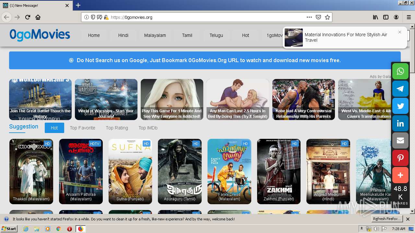Open 'Kobe Had A Very Controversial Relationship' ad
Viewport: 415px width, 233px height.
tap(303, 99)
